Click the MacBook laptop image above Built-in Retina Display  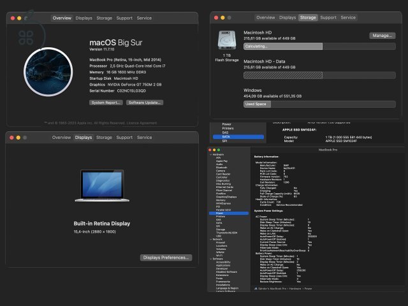pyautogui.click(x=102, y=186)
